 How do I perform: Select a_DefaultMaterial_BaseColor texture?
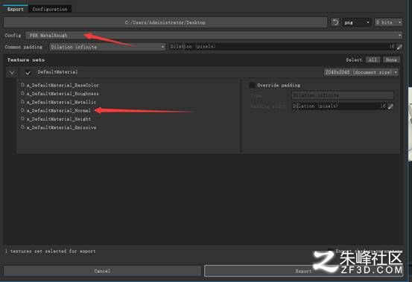(63, 86)
